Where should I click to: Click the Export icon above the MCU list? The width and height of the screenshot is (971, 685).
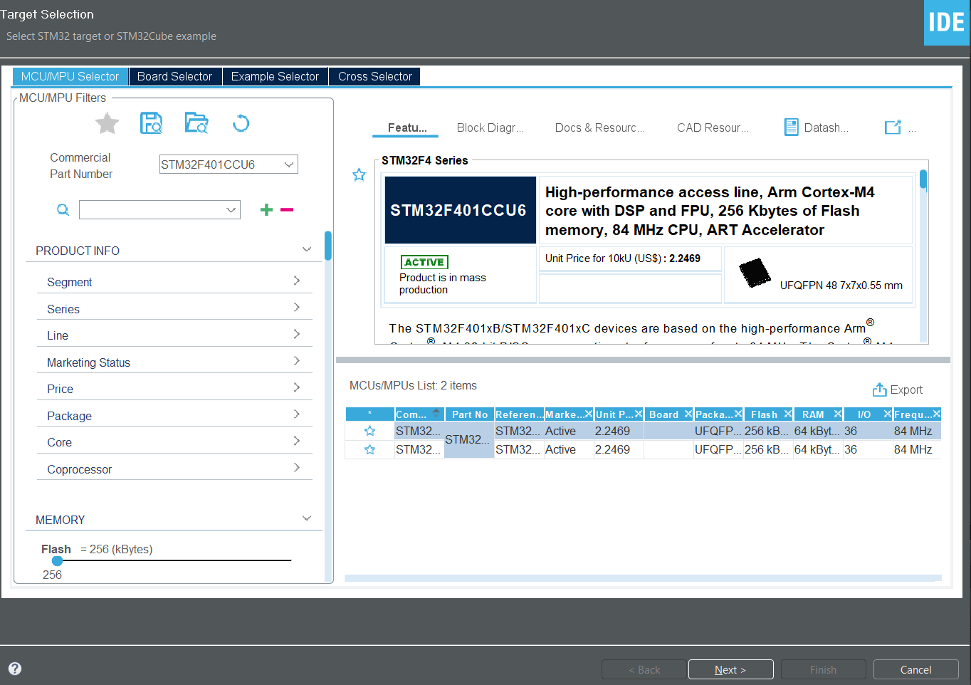[x=879, y=389]
